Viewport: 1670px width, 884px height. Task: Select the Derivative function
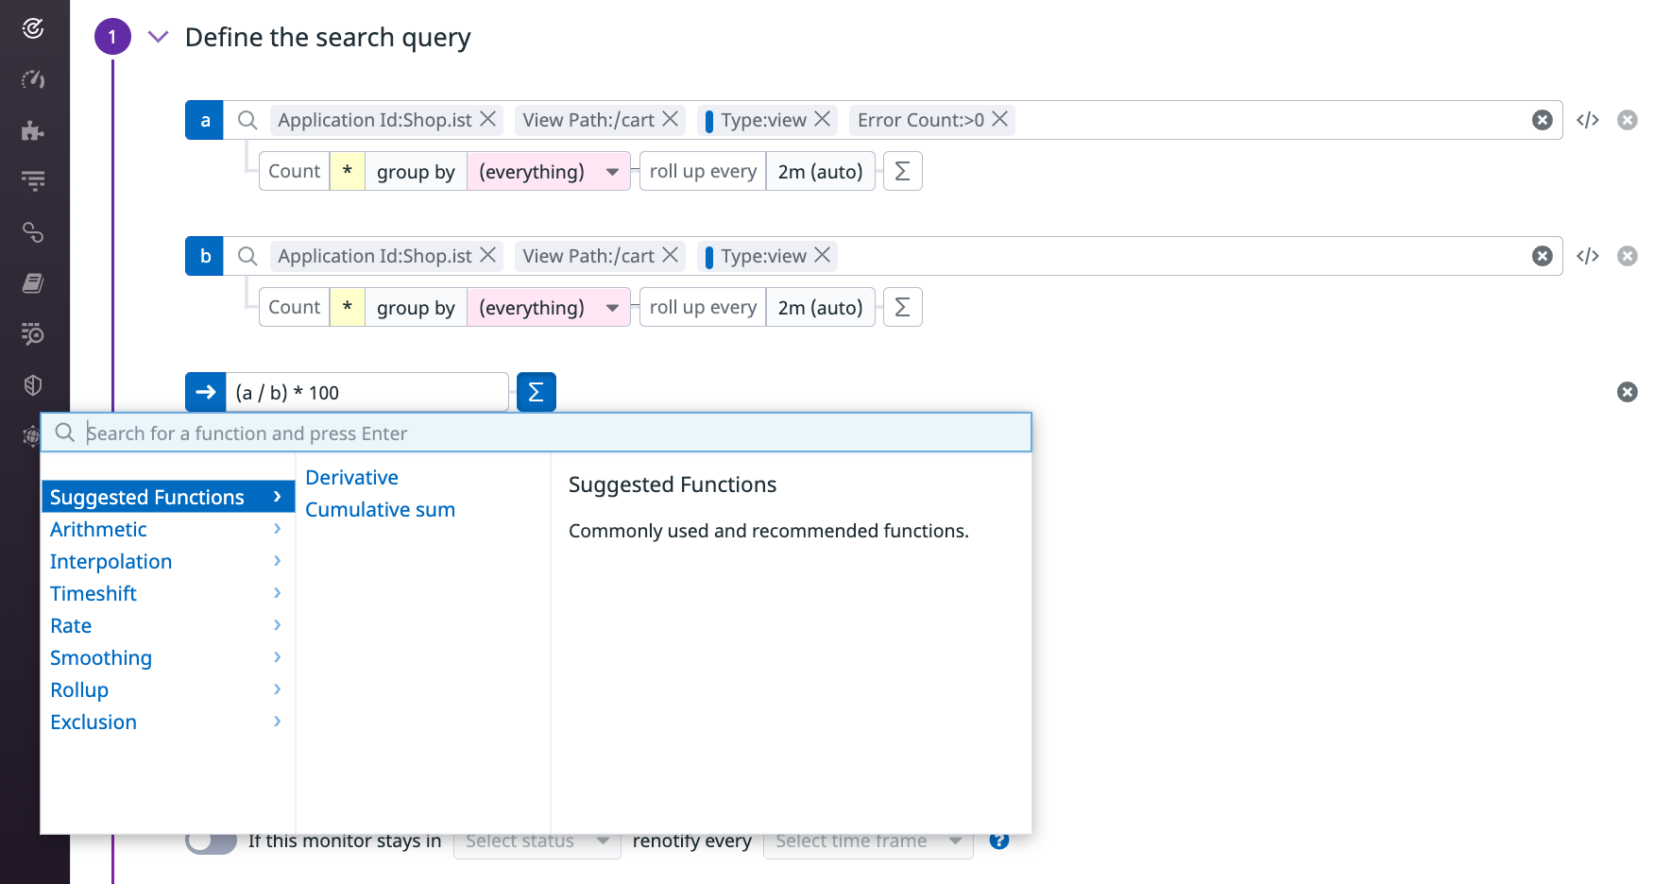point(351,477)
